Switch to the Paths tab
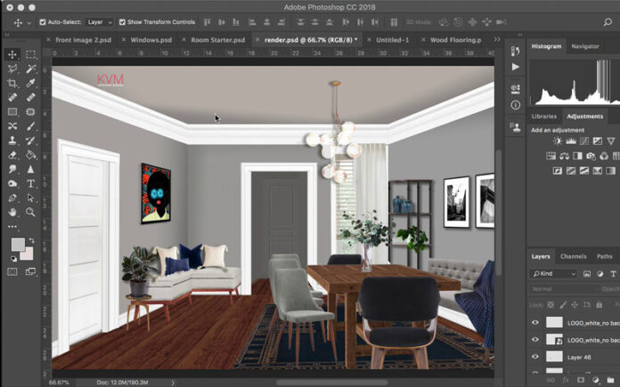 (x=605, y=256)
